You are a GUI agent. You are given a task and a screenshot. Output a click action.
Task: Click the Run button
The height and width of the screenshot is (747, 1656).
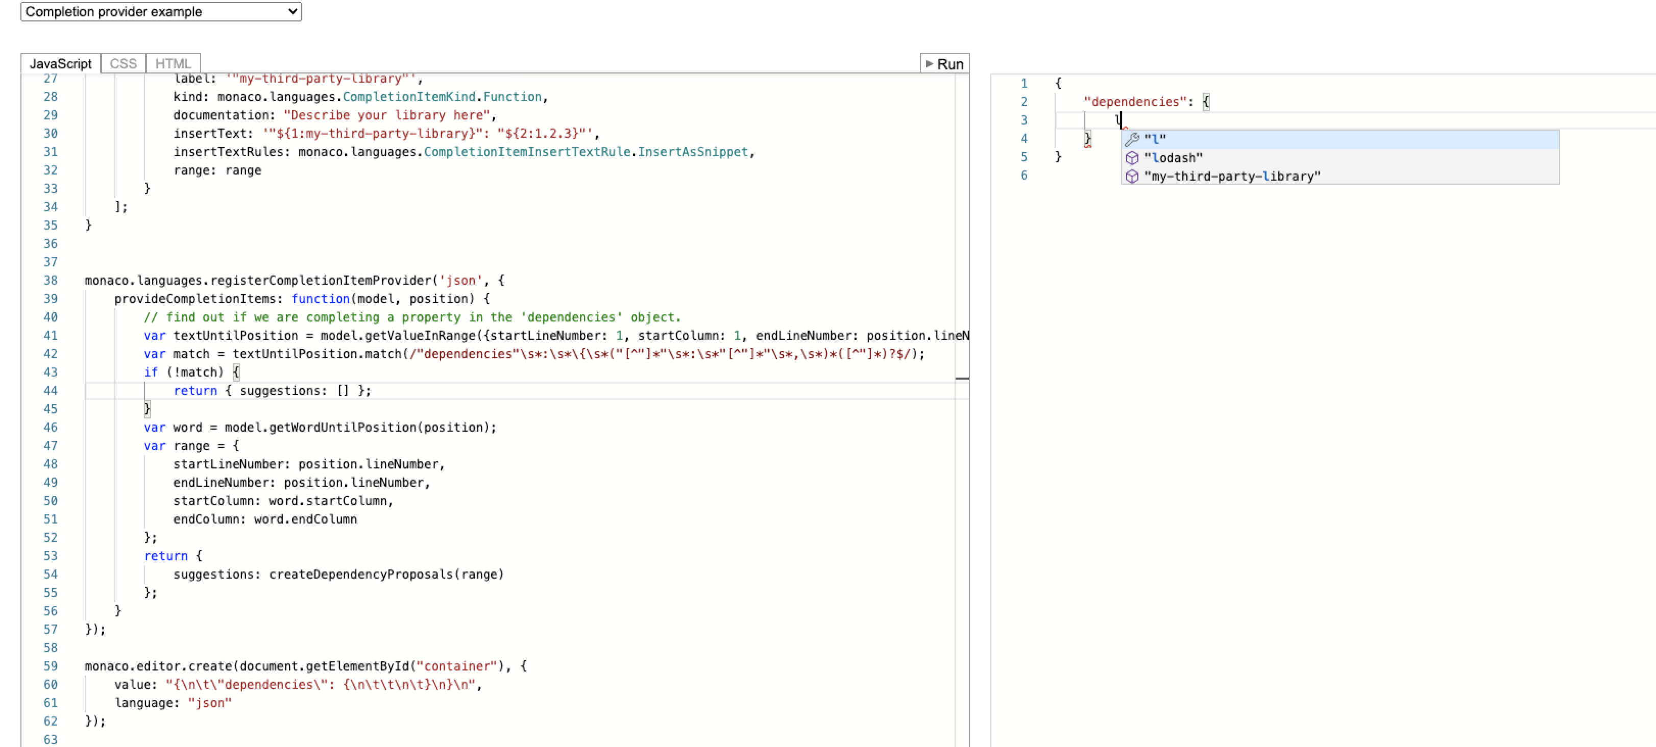click(x=945, y=64)
